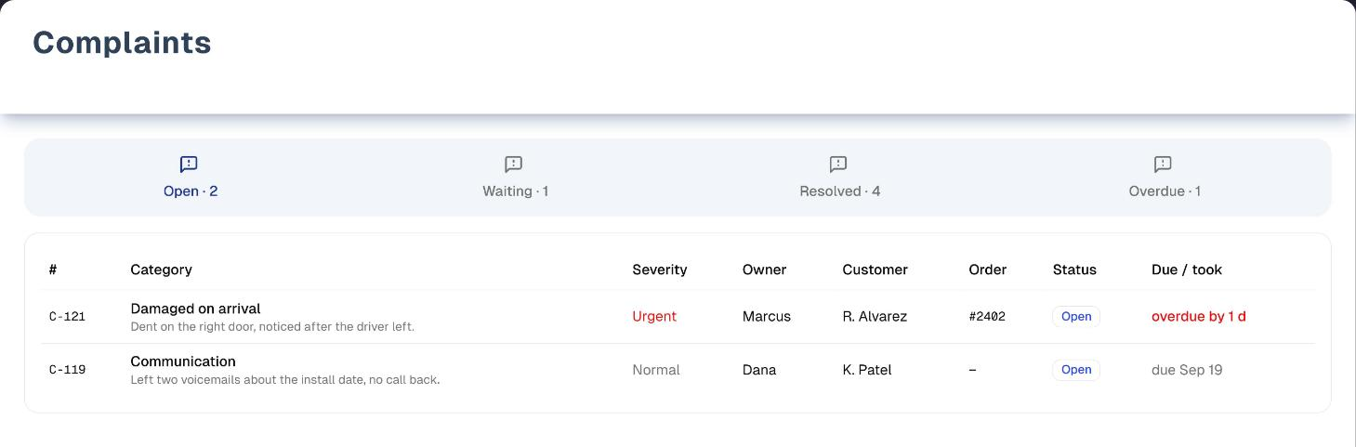Click the Owner column header
Screen dimensions: 1356x447
coord(765,270)
